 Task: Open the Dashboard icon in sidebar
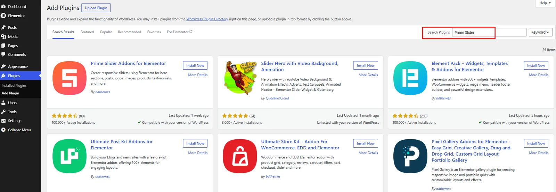pos(3,7)
